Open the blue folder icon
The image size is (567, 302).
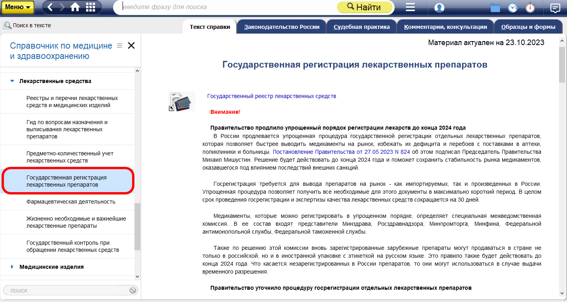[495, 8]
